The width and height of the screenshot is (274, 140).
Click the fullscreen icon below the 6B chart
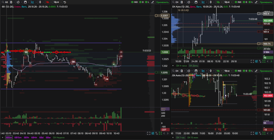pos(148,133)
